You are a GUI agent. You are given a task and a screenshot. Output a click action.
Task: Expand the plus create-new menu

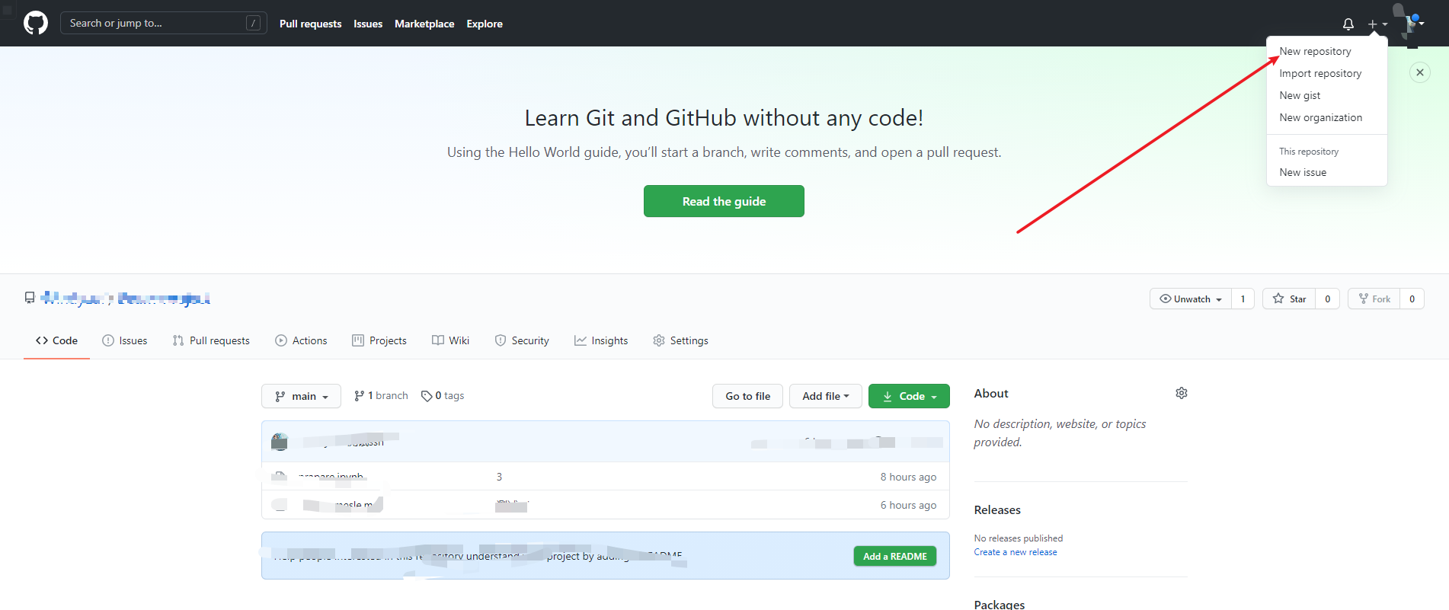pyautogui.click(x=1377, y=24)
